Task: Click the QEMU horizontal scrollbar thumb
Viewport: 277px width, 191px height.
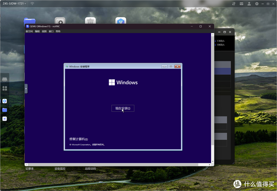Action: point(113,165)
